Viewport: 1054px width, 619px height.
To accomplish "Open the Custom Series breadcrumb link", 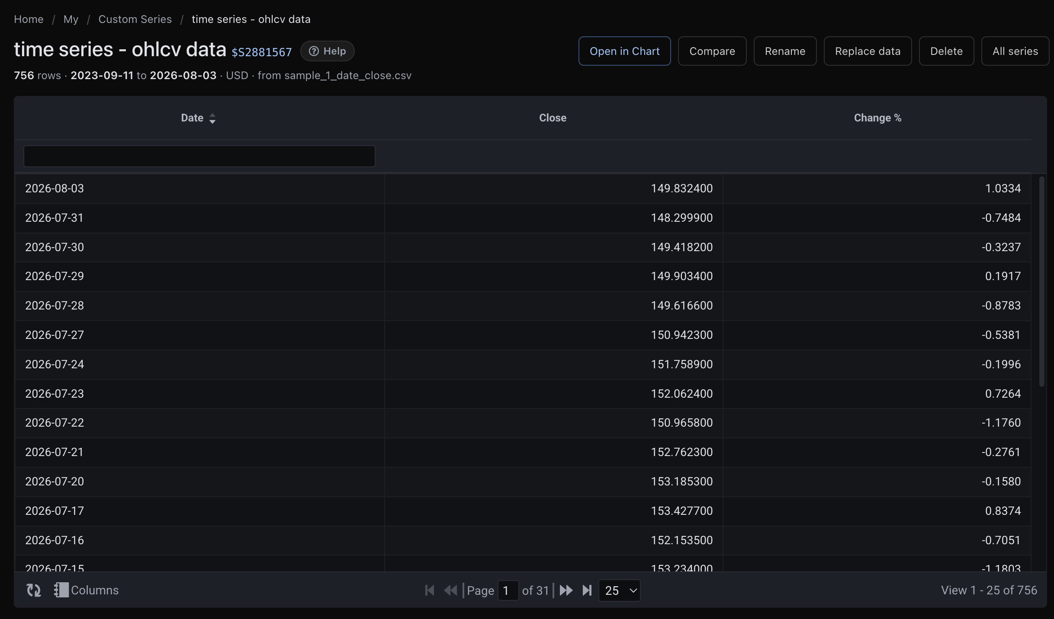I will 135,19.
